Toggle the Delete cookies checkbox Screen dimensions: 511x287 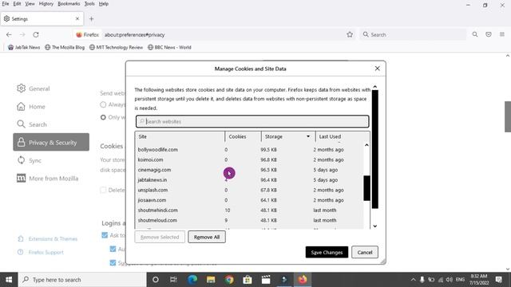pyautogui.click(x=103, y=190)
